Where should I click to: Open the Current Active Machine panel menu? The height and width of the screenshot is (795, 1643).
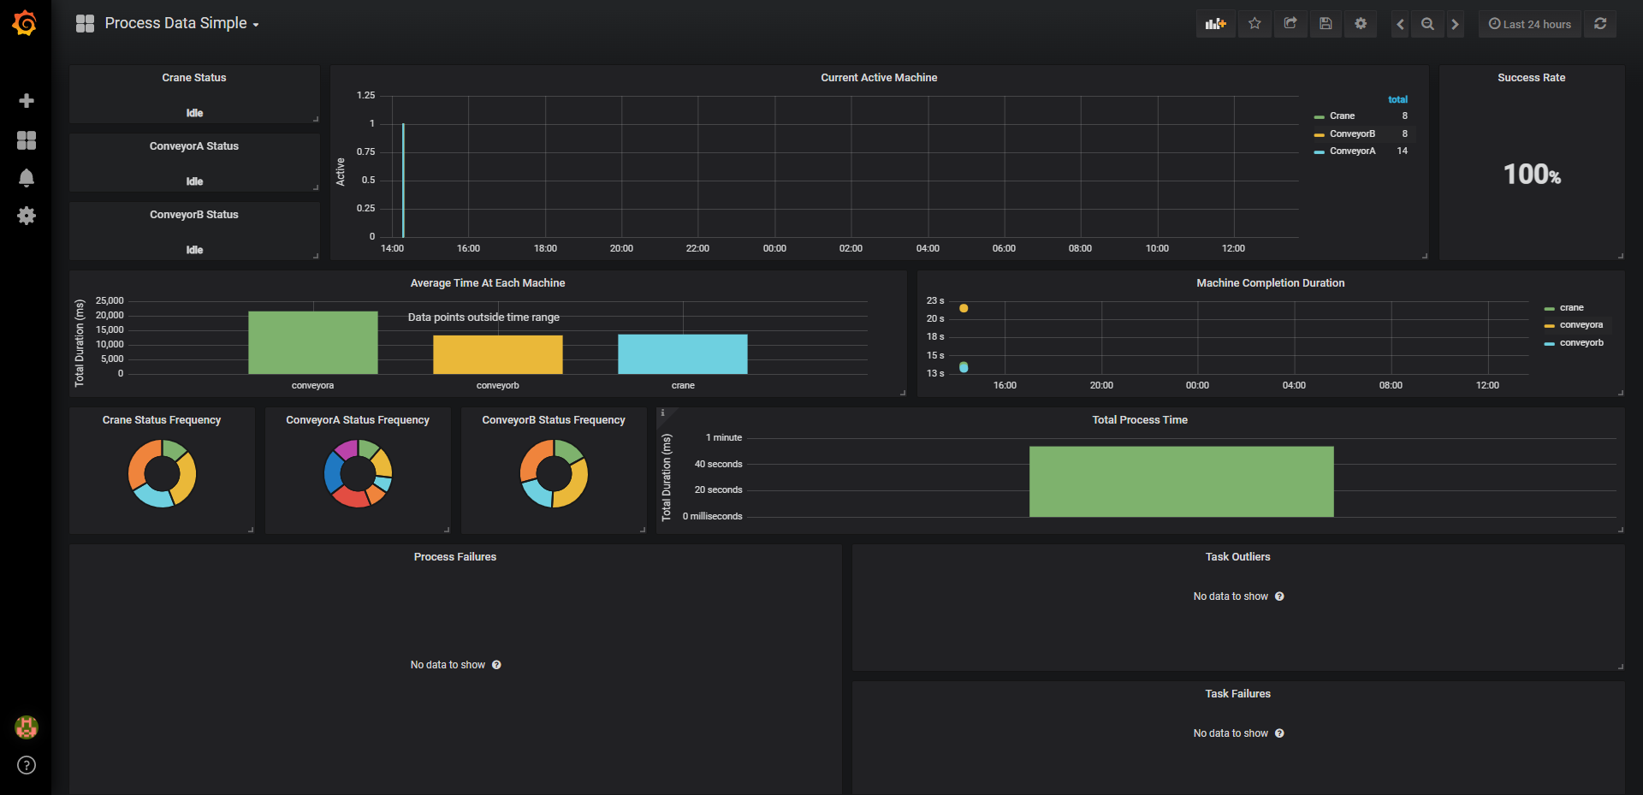pyautogui.click(x=879, y=77)
